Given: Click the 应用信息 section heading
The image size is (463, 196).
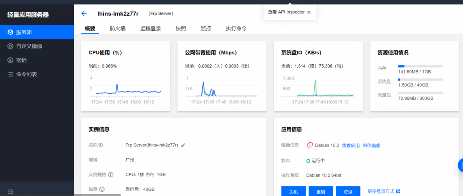Looking at the screenshot, I should pos(292,129).
